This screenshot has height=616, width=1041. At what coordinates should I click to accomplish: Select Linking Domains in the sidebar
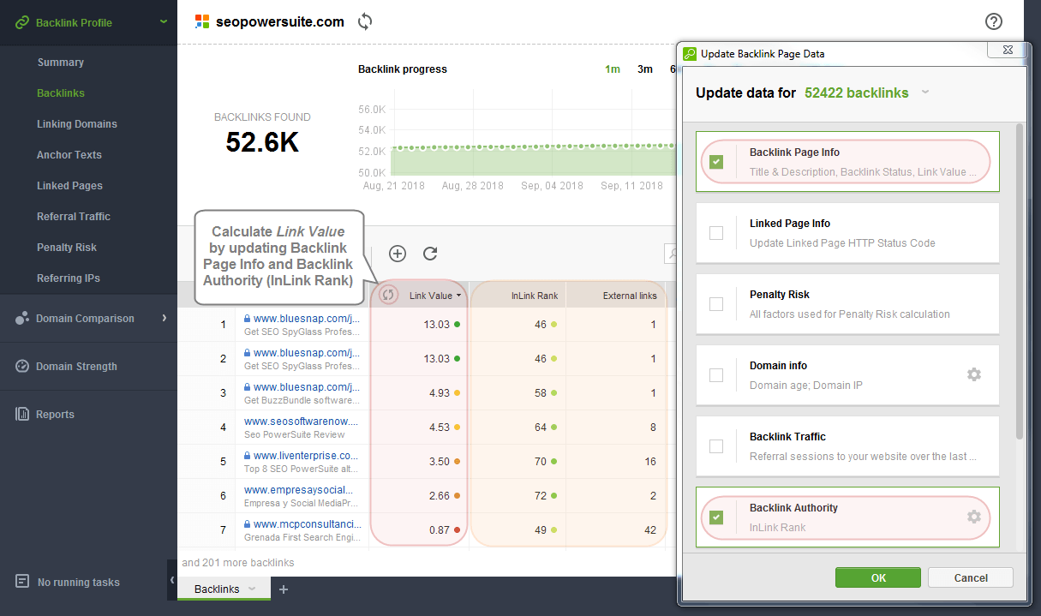(x=77, y=124)
